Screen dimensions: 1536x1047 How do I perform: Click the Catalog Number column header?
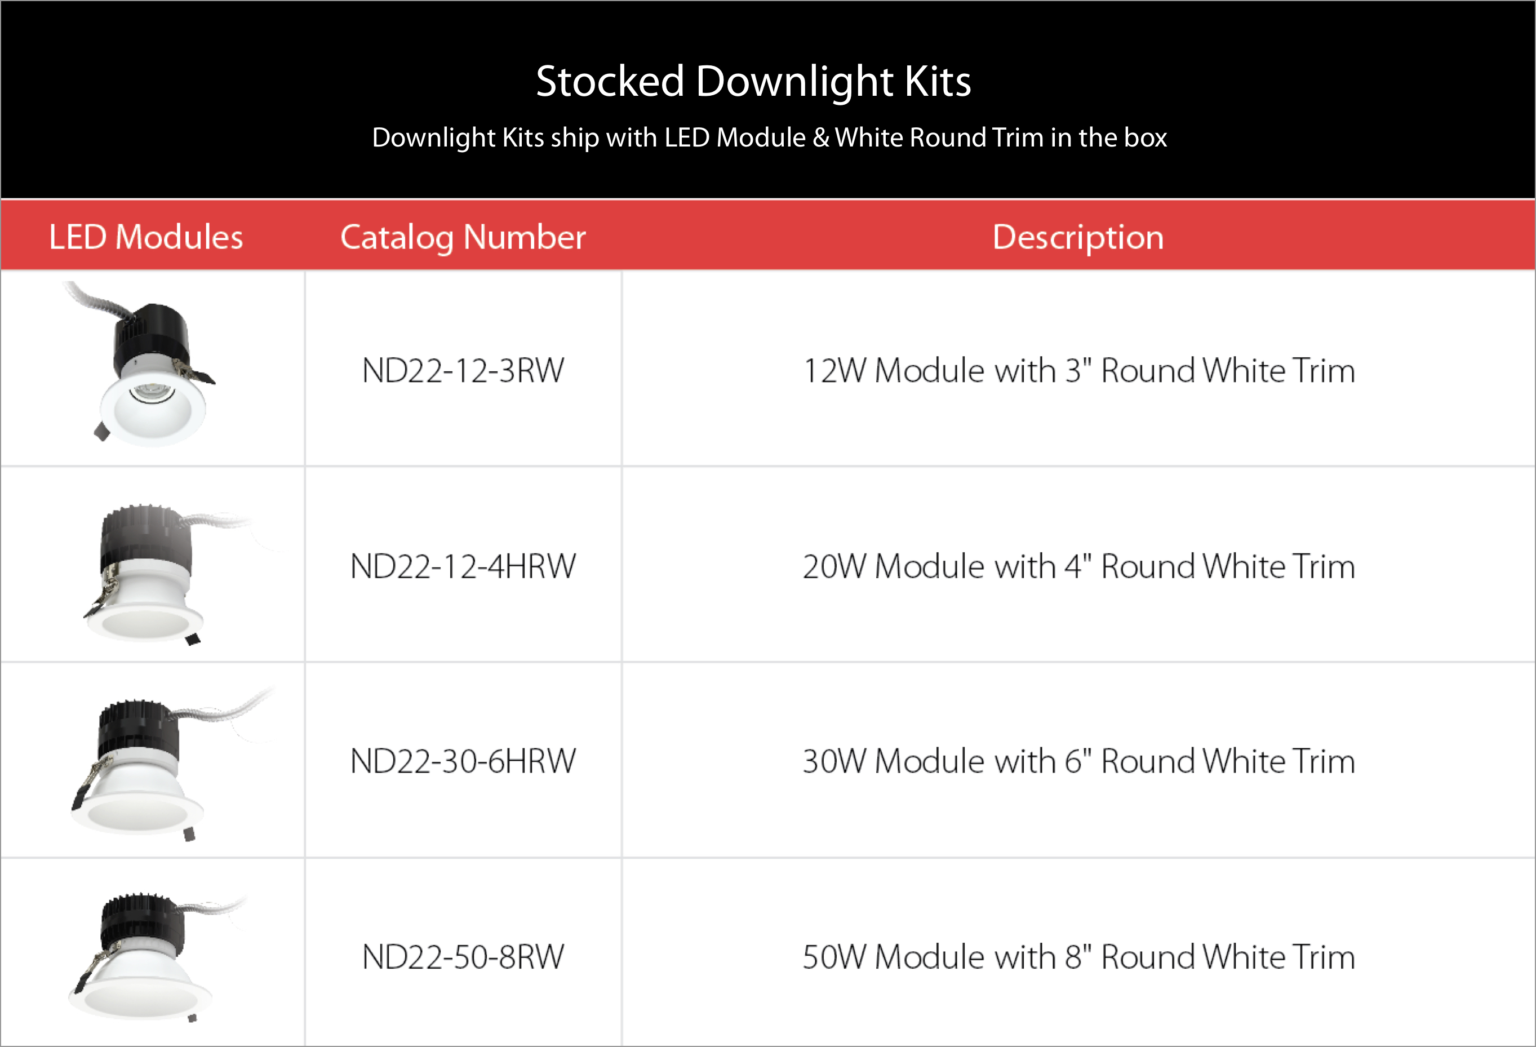tap(463, 237)
